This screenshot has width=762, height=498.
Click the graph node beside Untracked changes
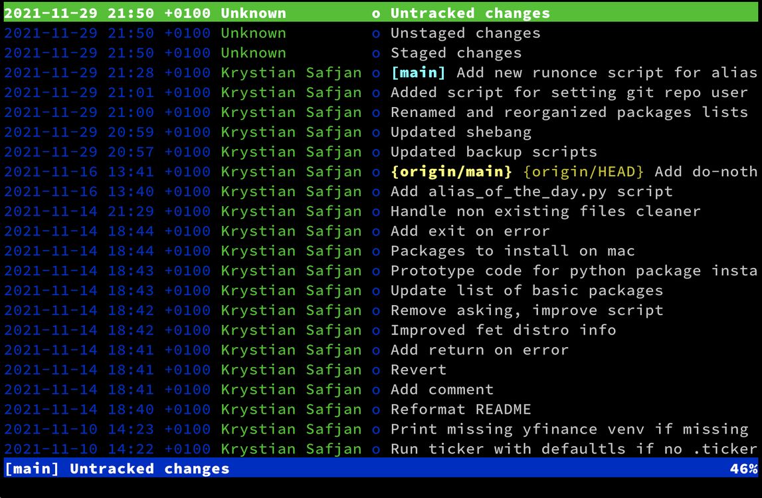(377, 13)
